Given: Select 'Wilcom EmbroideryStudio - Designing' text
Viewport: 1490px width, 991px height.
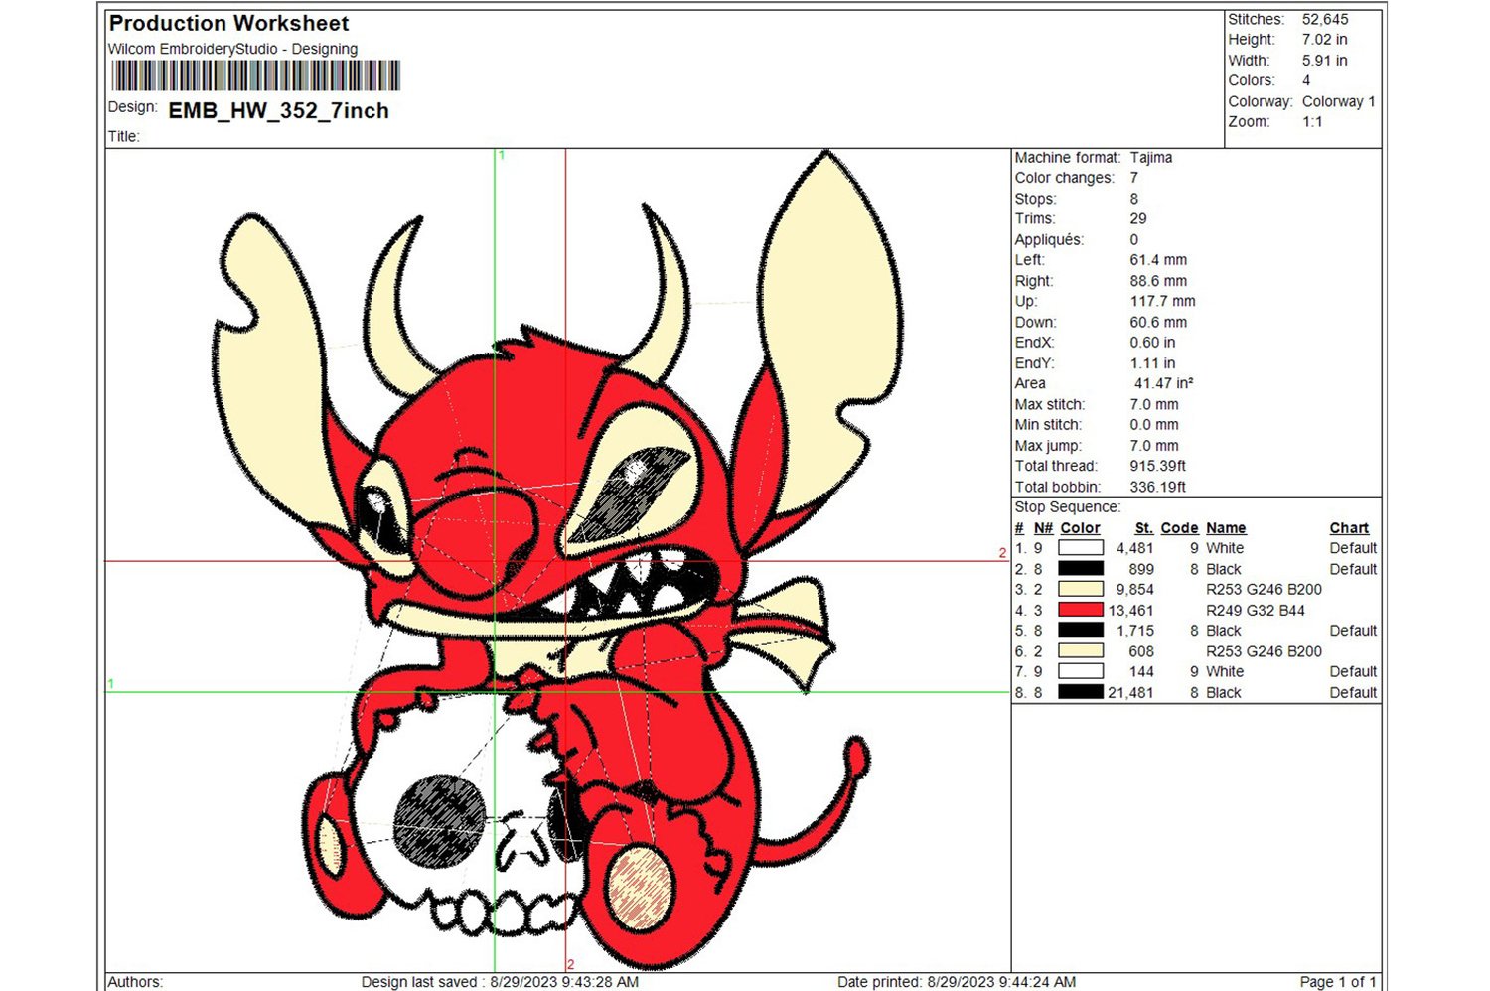Looking at the screenshot, I should (232, 49).
